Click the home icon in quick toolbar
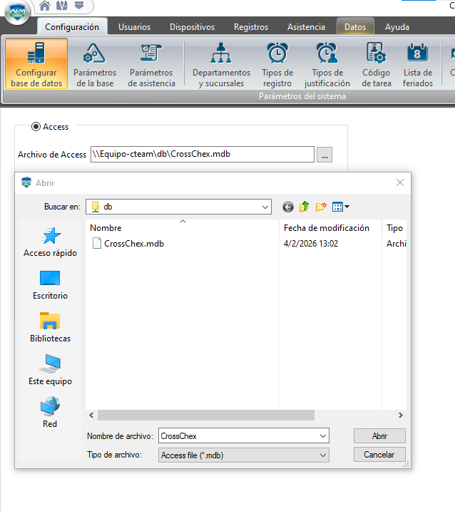This screenshot has width=455, height=511. click(x=45, y=6)
